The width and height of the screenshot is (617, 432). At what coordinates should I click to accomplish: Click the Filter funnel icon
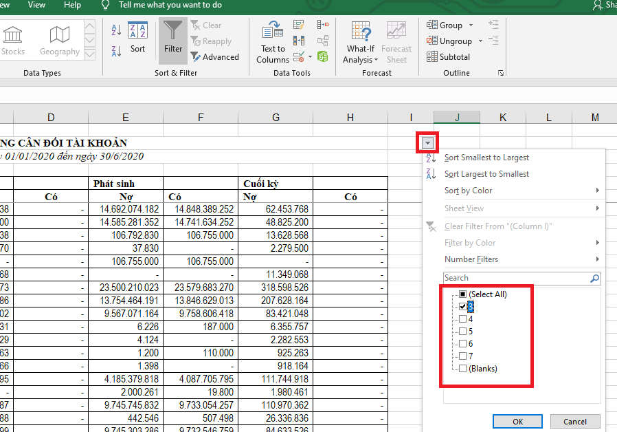click(x=173, y=36)
